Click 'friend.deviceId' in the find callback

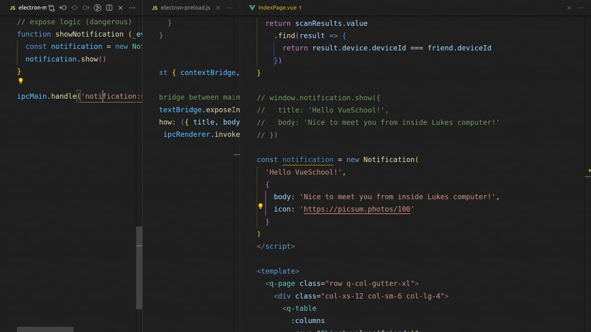[459, 48]
